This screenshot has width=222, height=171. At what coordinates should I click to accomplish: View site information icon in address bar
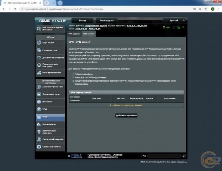22,9
